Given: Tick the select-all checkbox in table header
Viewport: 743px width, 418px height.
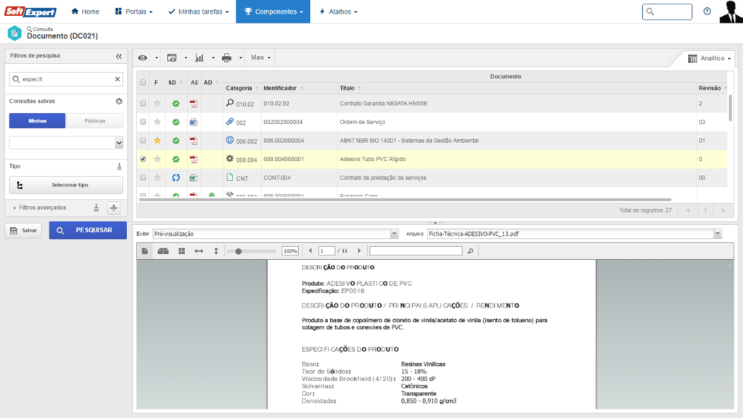Looking at the screenshot, I should 143,83.
